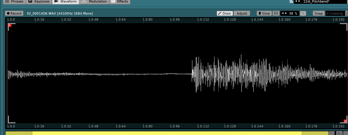Screen dimensions: 348x135
Task: Toggle the Adjust mode button
Action: coord(242,13)
